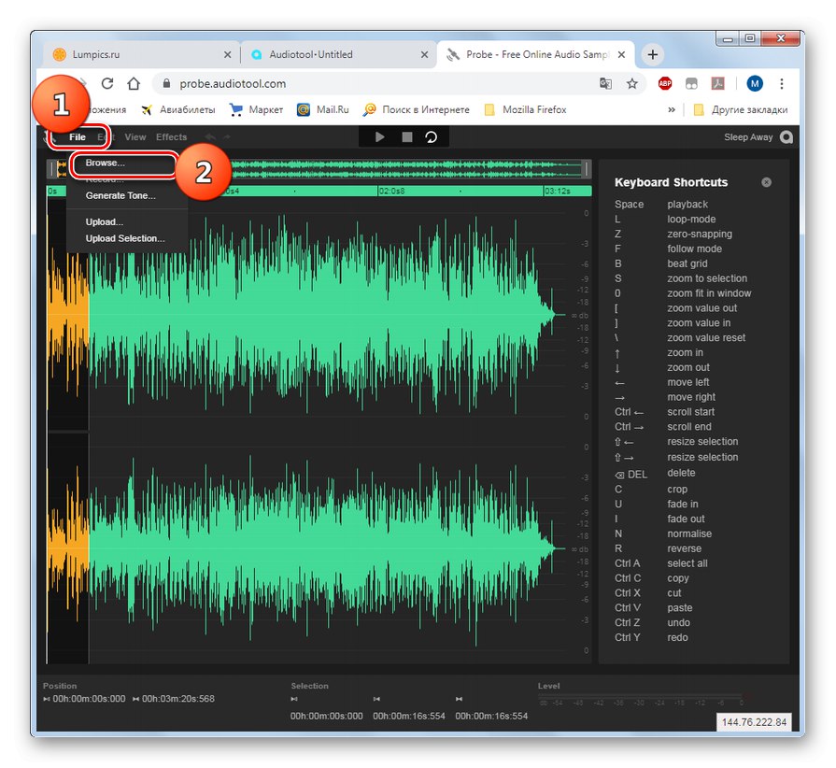Click the Keyboard Shortcuts heading
Screen dimensions: 836x768
click(671, 182)
